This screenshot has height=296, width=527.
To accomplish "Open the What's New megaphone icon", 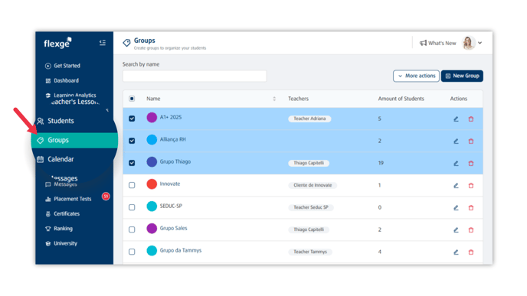I will tap(423, 43).
